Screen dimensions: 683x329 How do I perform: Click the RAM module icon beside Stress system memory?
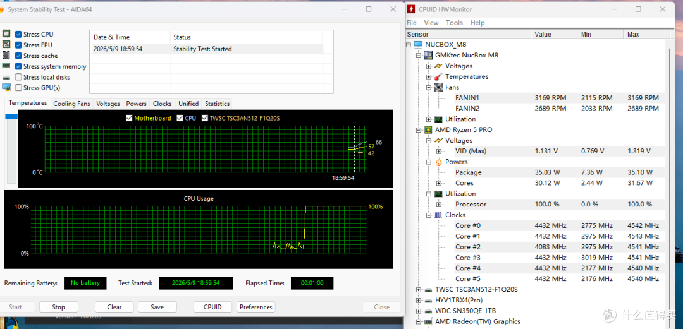(x=6, y=66)
